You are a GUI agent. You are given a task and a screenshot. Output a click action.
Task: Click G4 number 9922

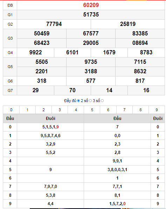[35, 52]
